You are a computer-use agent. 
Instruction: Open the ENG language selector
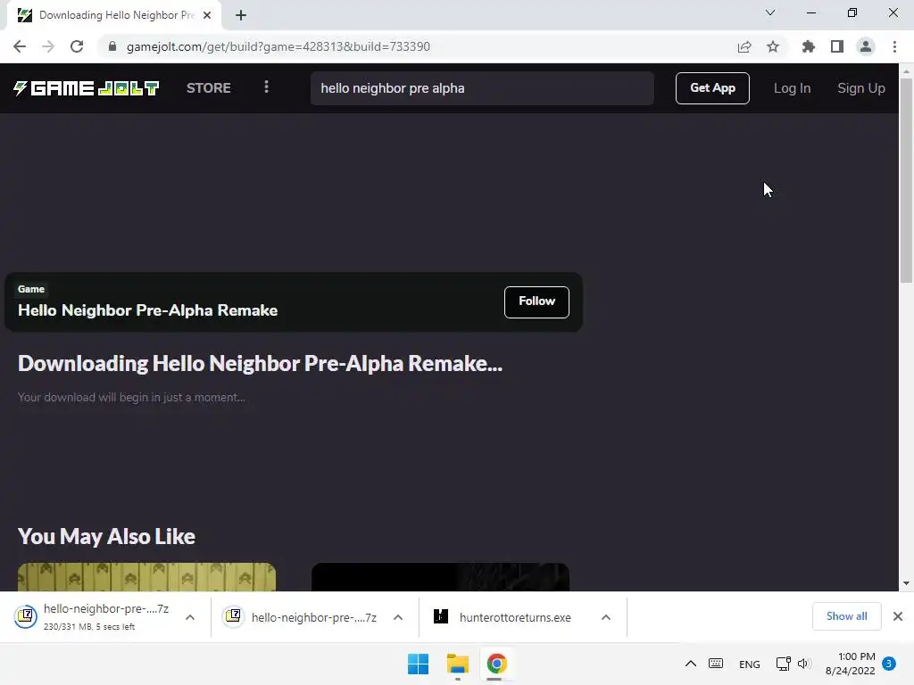[x=750, y=664]
